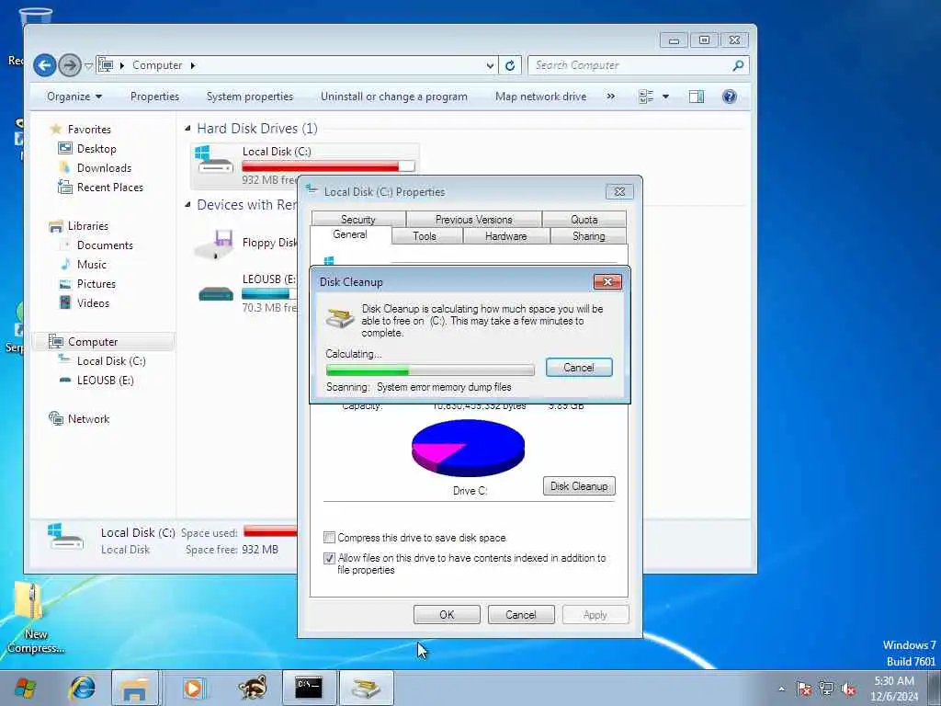
Task: Collapse Devices with Removable Storage group
Action: (187, 205)
